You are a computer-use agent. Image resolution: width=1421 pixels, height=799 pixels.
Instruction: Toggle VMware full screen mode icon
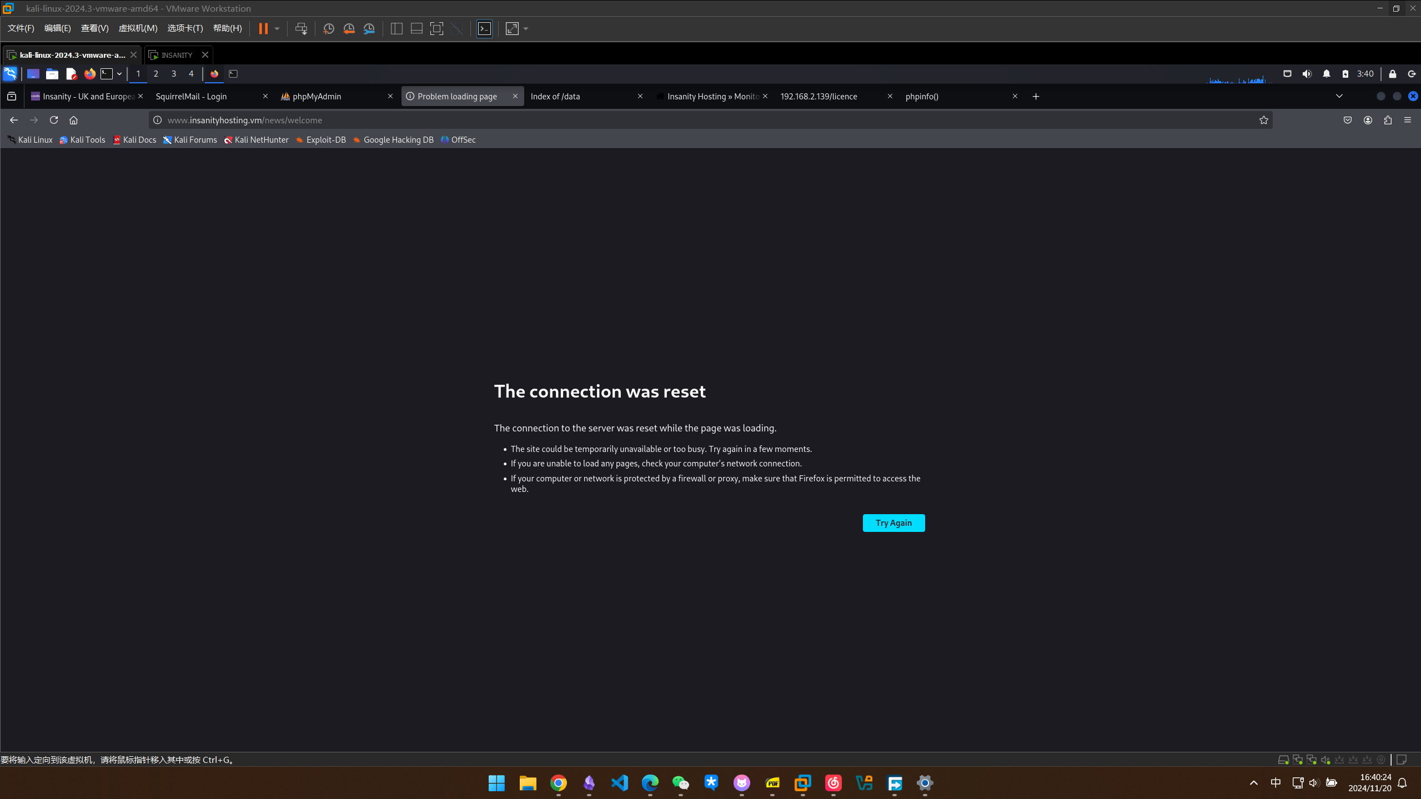436,29
